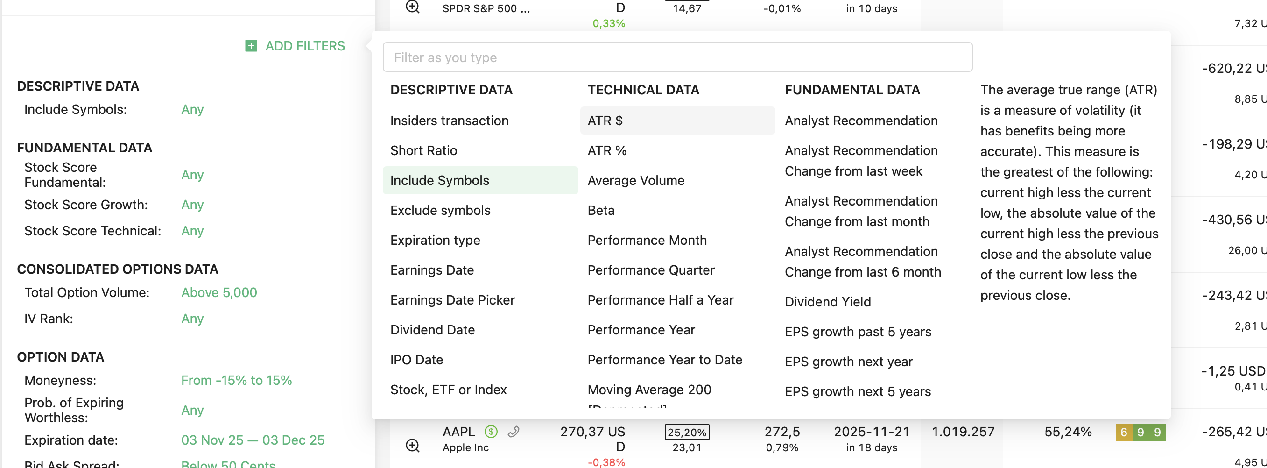Open Moneyness 'From -15% to 15%' dropdown
The image size is (1267, 468).
[236, 380]
